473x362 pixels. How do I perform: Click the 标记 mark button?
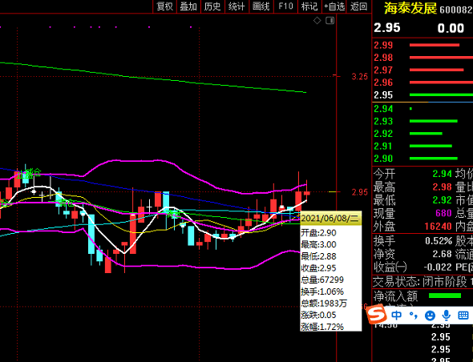coord(309,6)
